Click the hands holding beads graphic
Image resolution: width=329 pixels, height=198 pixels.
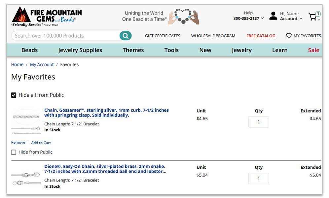click(184, 16)
